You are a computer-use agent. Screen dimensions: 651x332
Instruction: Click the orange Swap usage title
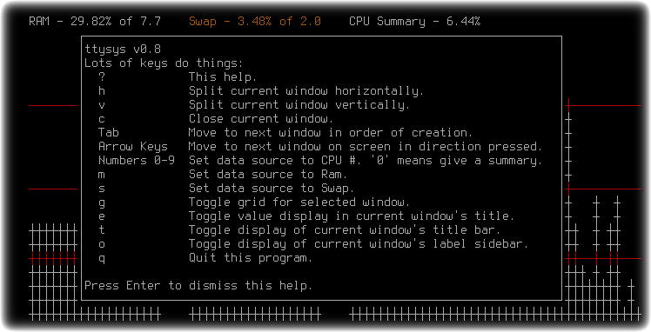tap(255, 22)
